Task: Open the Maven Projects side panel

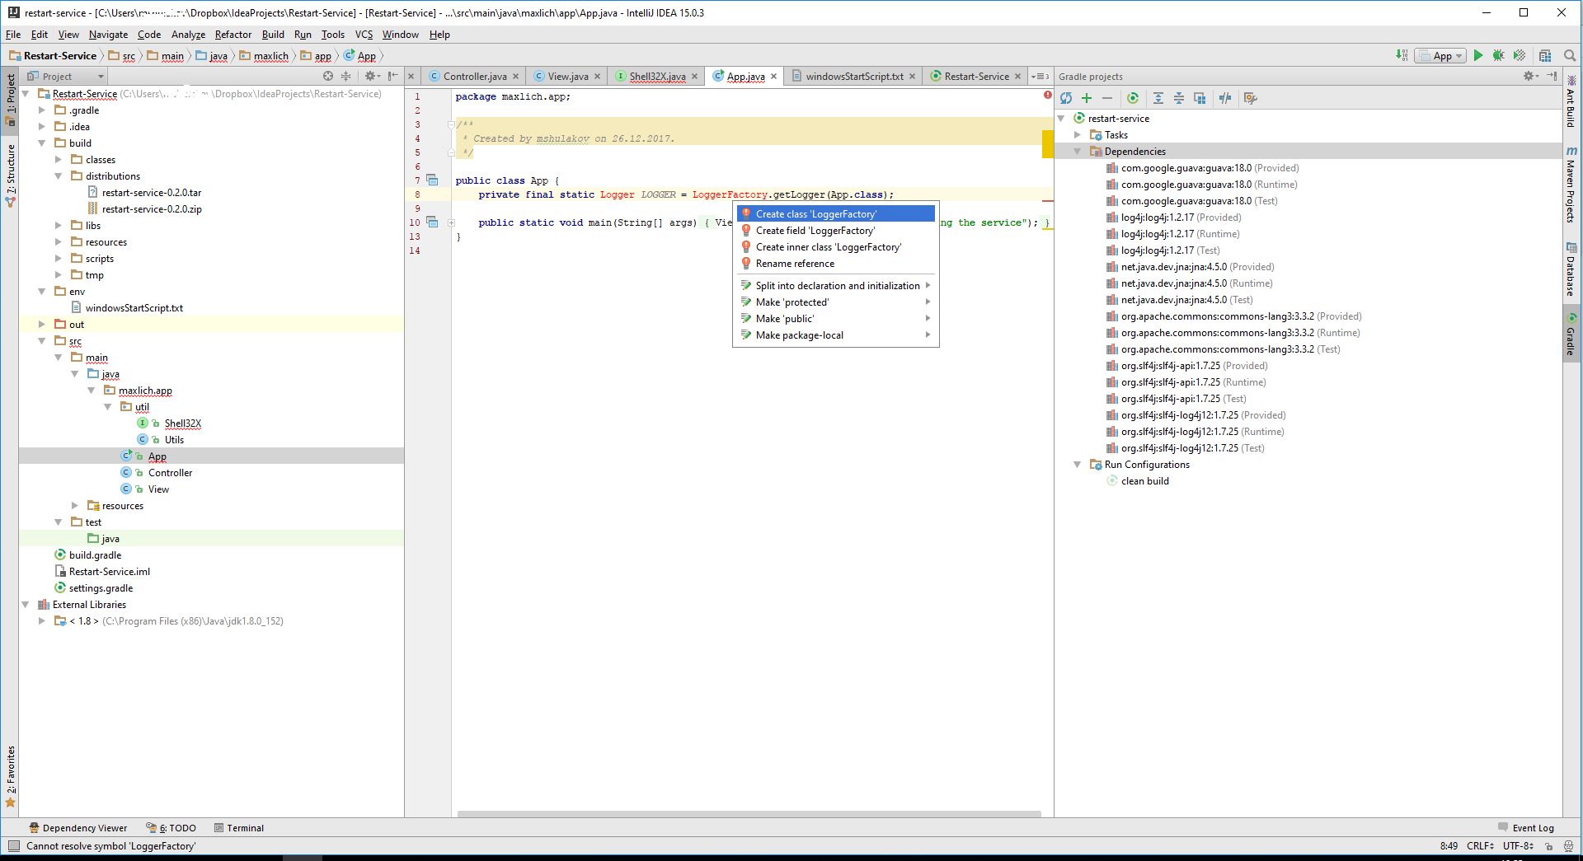Action: pos(1571,185)
